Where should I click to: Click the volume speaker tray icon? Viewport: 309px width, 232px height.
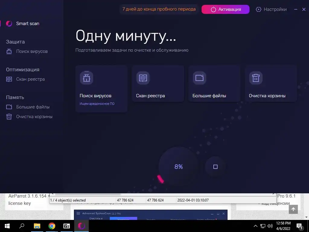(x=270, y=226)
